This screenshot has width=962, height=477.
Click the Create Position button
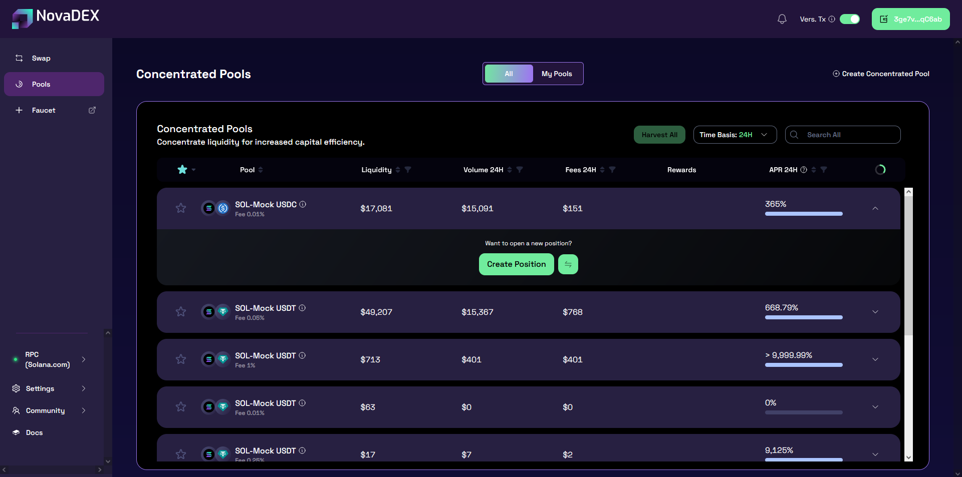(x=516, y=264)
